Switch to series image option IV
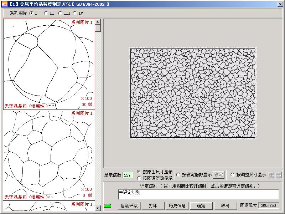 (x=75, y=13)
